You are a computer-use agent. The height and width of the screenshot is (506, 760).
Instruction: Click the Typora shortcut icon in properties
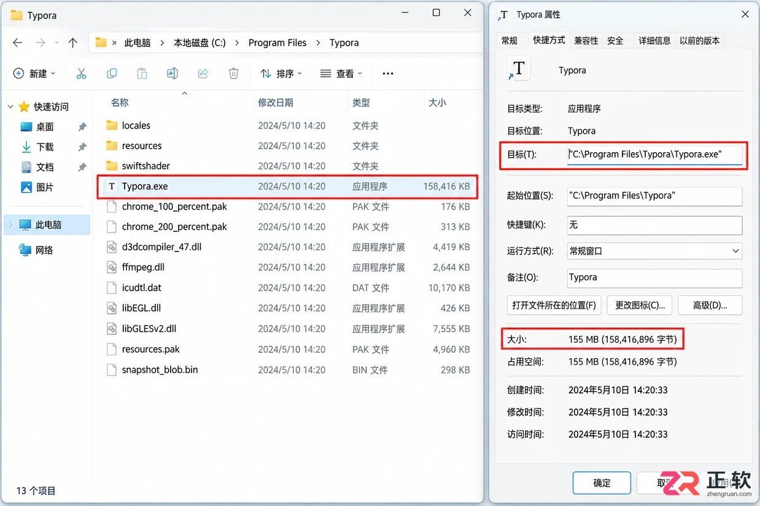[x=519, y=69]
